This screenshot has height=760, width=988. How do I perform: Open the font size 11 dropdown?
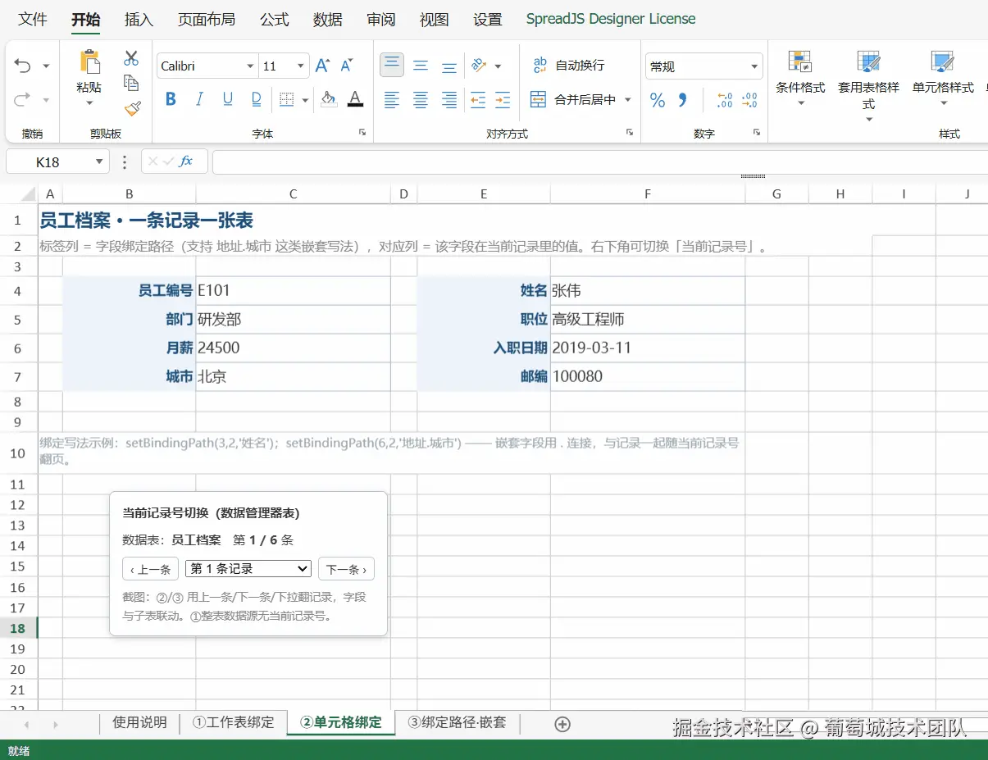301,66
